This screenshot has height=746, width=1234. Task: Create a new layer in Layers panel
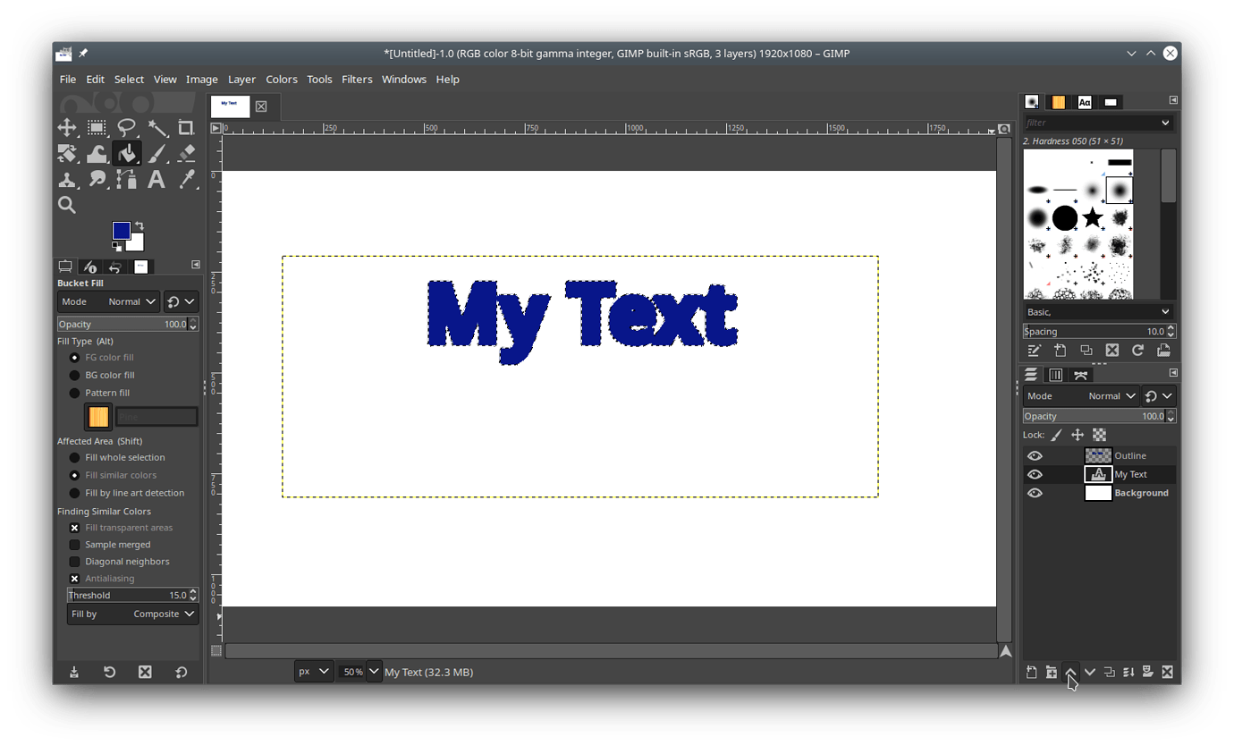(1031, 672)
